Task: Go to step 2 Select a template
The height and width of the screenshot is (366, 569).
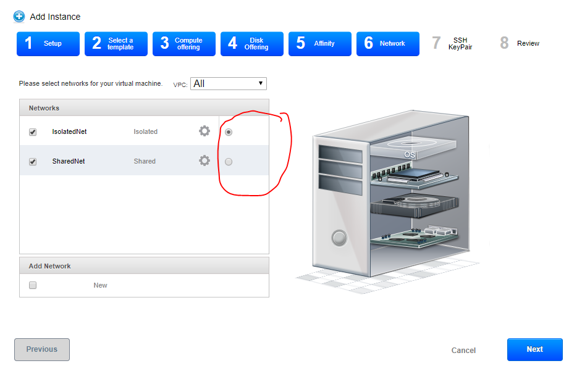Action: coord(116,44)
